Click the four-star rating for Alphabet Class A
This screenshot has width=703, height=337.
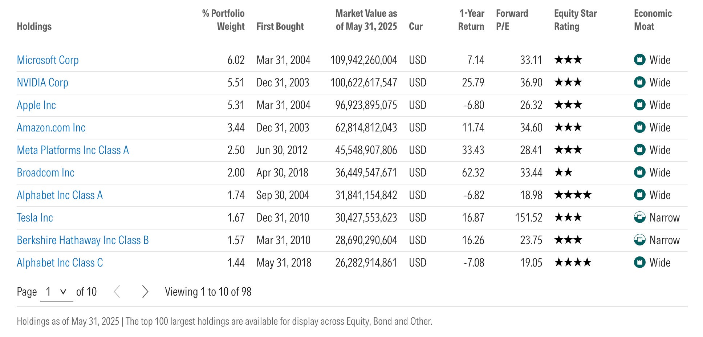point(573,195)
